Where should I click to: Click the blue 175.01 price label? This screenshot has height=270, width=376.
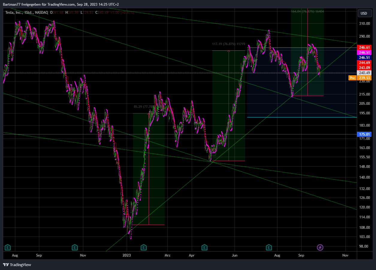(365, 134)
